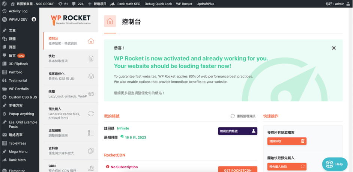Image resolution: width=353 pixels, height=172 pixels.
Task: Click 清除快取 clear cache button
Action: point(287,141)
